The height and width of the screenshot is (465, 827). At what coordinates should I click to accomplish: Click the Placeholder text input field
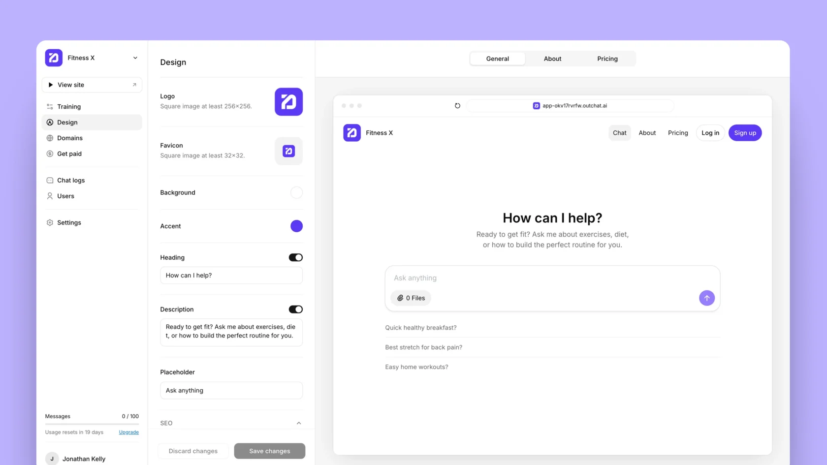pos(231,391)
